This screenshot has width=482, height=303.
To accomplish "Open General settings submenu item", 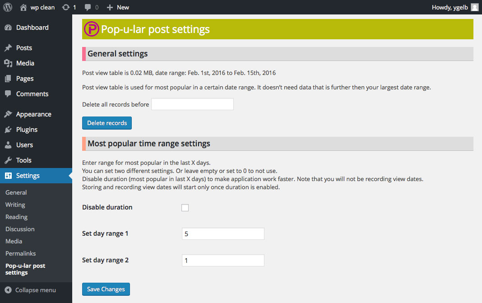I will pos(16,192).
